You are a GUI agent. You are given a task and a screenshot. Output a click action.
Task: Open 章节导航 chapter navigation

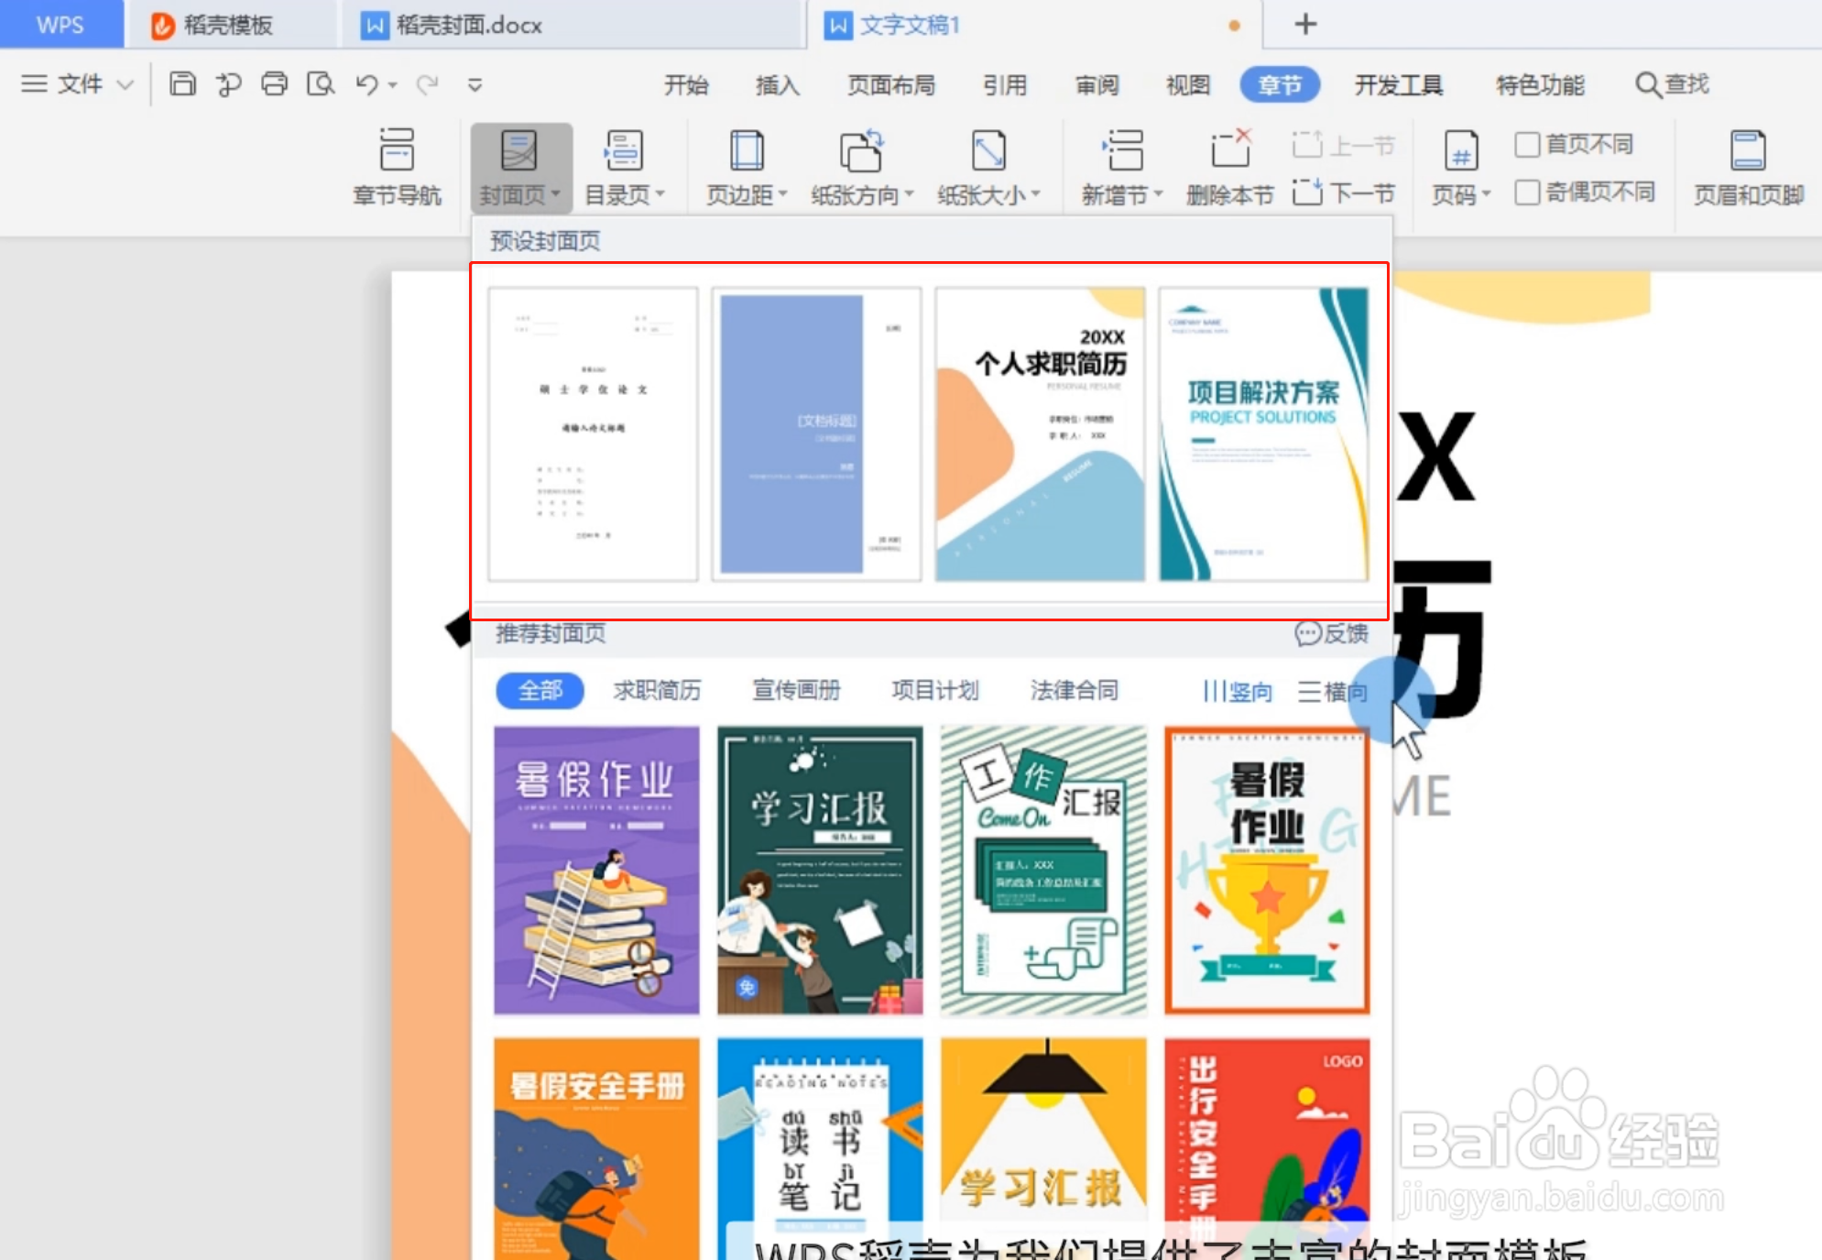(397, 167)
